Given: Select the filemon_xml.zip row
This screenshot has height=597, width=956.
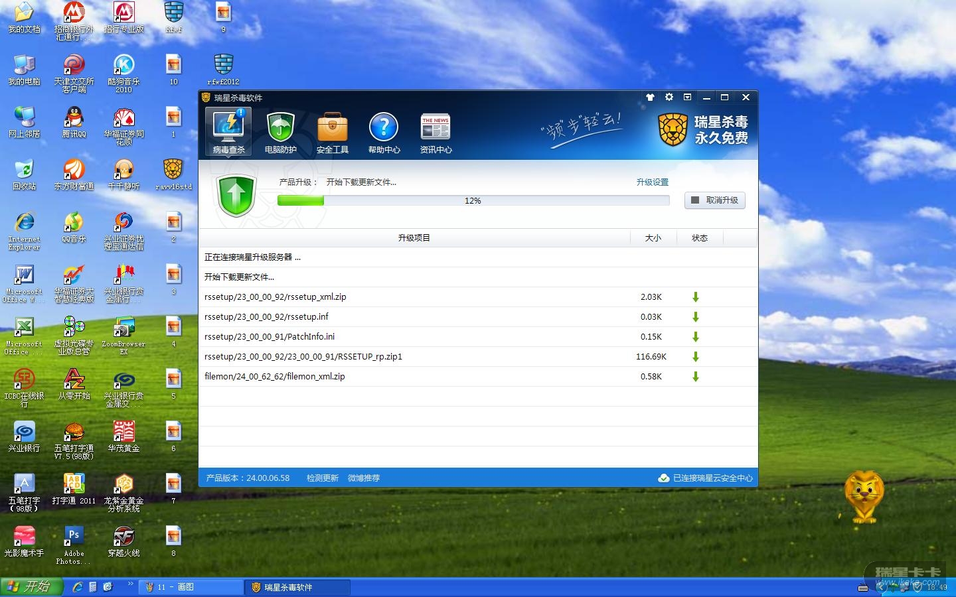Looking at the screenshot, I should point(478,377).
